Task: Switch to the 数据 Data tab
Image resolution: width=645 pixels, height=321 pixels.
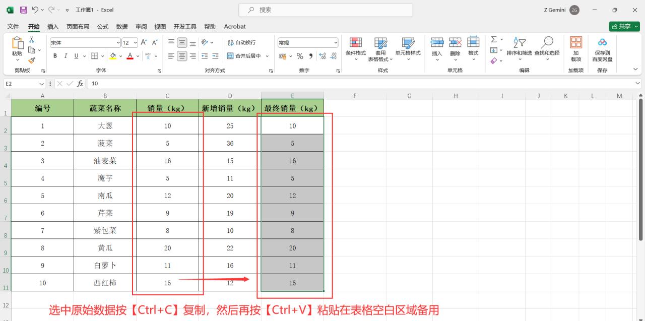Action: (x=122, y=26)
